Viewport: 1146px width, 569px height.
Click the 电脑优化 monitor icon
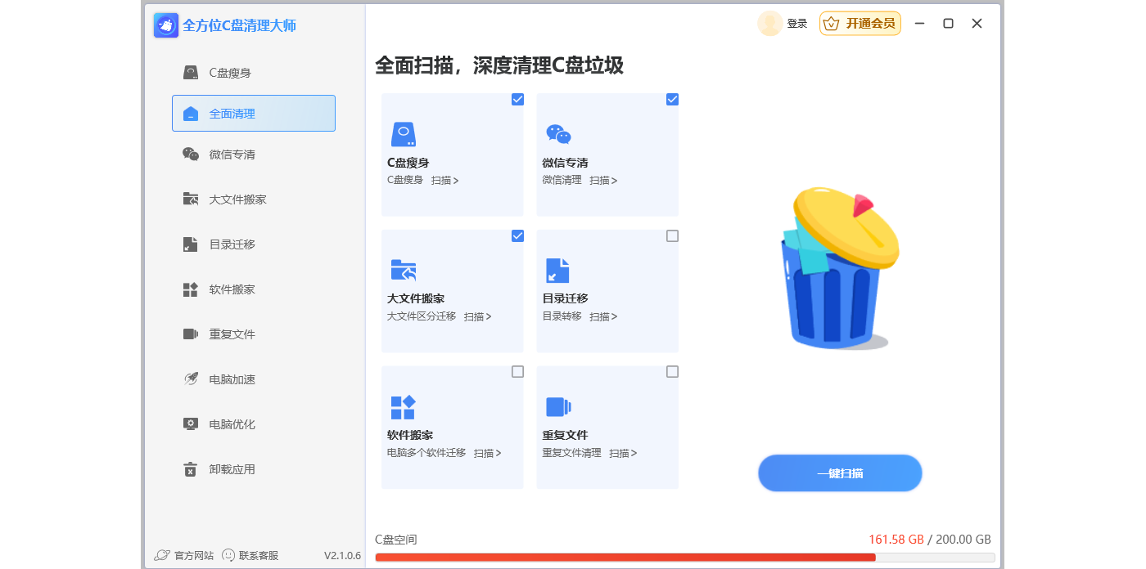click(x=191, y=424)
